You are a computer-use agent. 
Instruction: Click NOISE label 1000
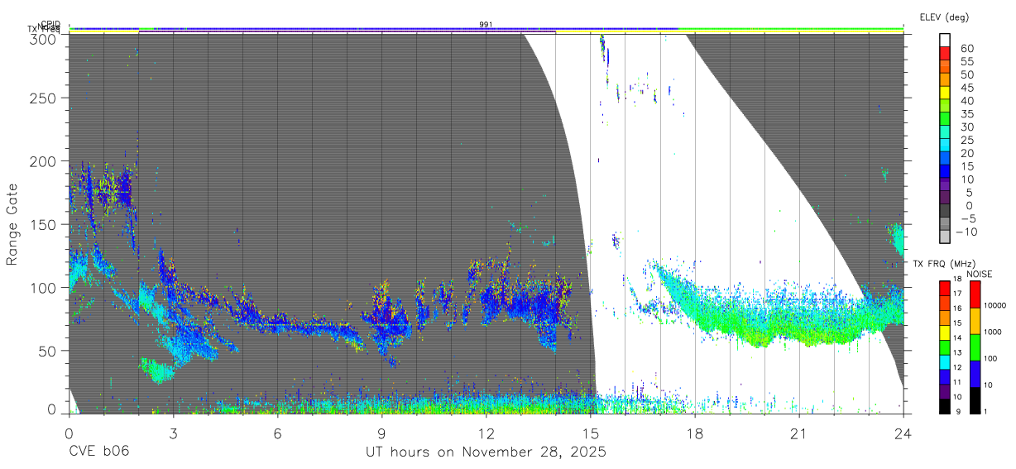994,333
